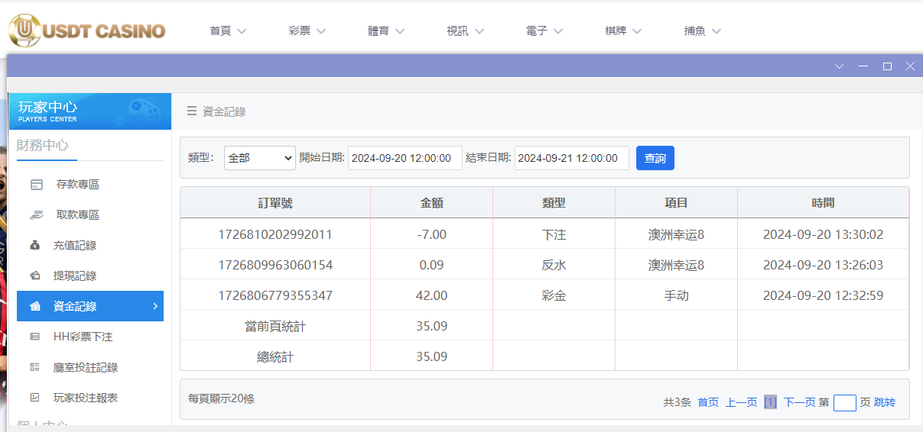923x432 pixels.
Task: Expand the 電子 menu in top navigation
Action: pyautogui.click(x=544, y=31)
